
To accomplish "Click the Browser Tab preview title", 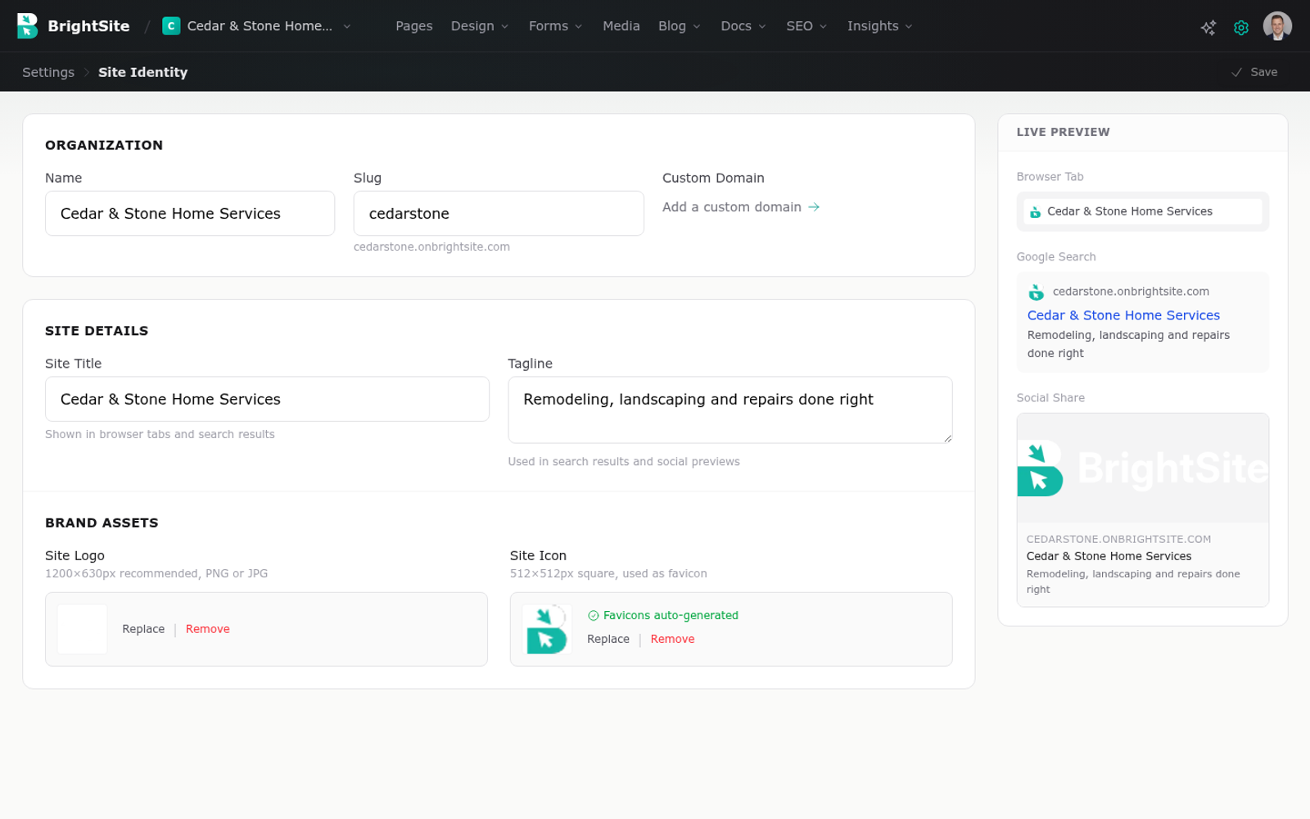I will tap(1130, 211).
